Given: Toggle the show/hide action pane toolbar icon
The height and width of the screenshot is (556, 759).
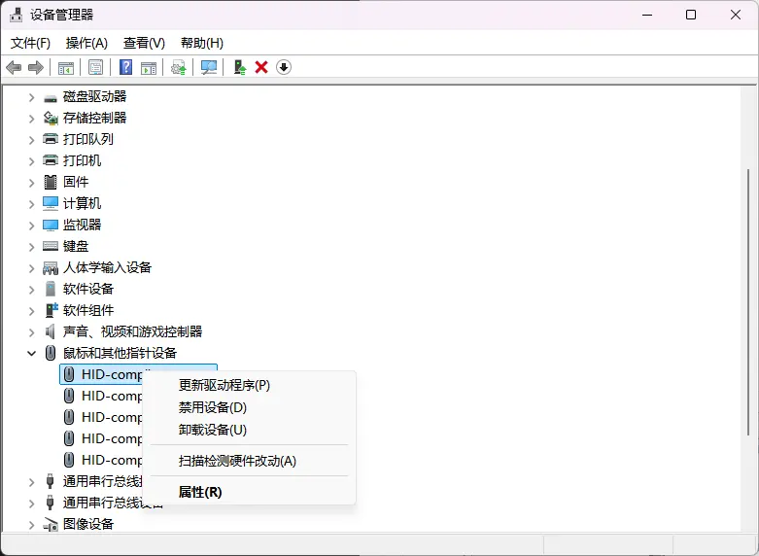Looking at the screenshot, I should coord(149,67).
